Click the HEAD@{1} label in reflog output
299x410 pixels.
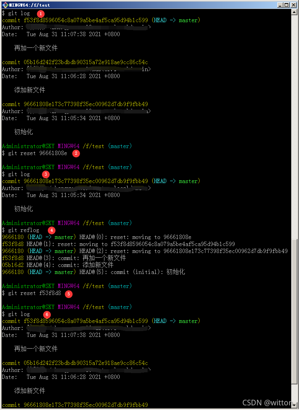point(39,244)
